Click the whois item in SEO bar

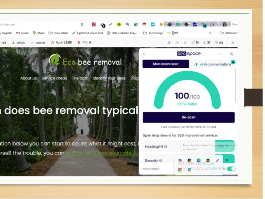(x=19, y=43)
